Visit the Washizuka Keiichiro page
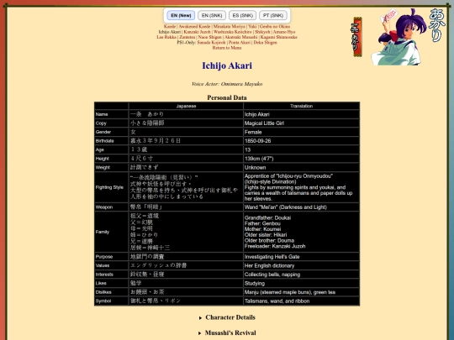Viewport: 454px width, 340px height. pos(233,32)
